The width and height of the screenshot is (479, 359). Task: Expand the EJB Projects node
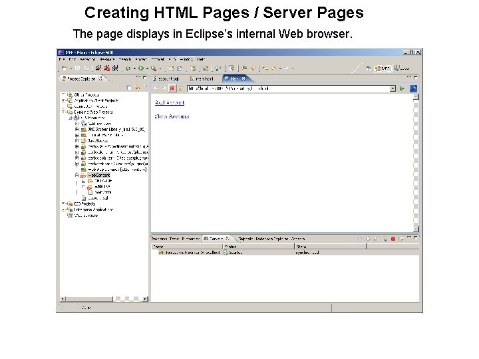pyautogui.click(x=63, y=203)
